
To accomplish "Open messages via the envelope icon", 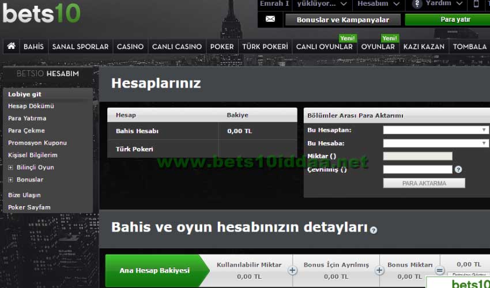I will (270, 19).
